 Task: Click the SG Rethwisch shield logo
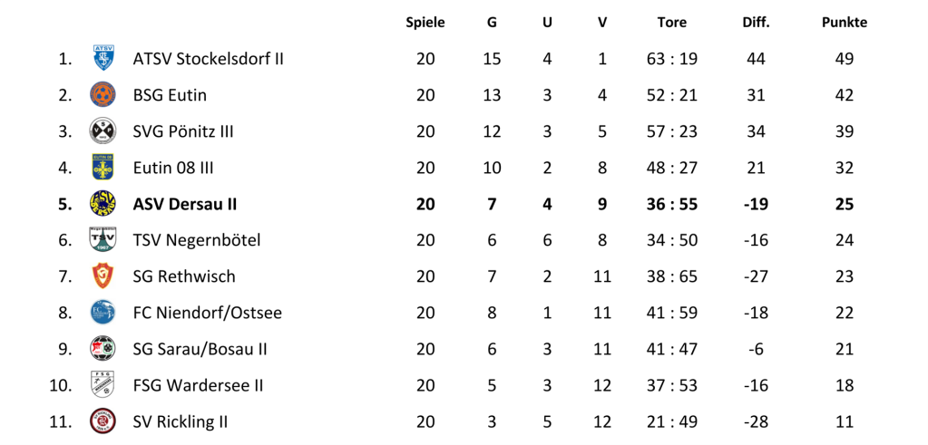point(103,276)
